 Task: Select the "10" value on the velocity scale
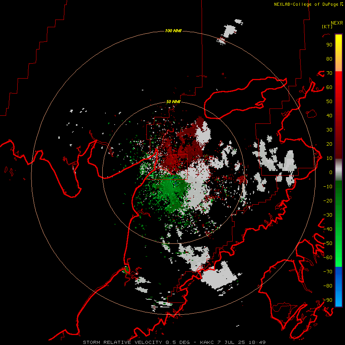tap(329, 158)
